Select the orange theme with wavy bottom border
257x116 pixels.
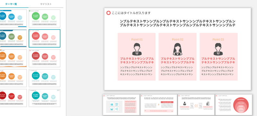pos(13,58)
